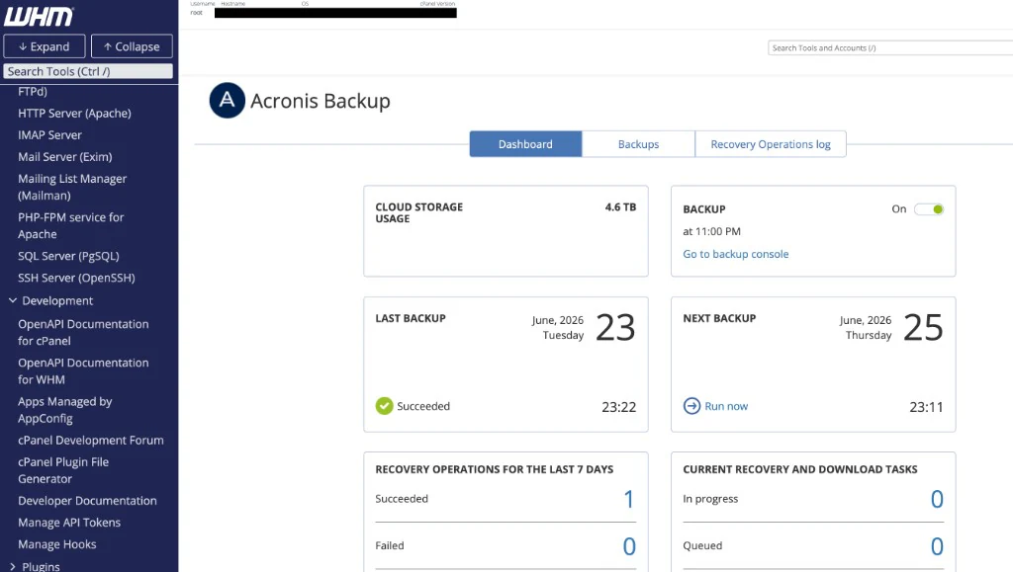Expand all sidebar menu sections

point(44,46)
